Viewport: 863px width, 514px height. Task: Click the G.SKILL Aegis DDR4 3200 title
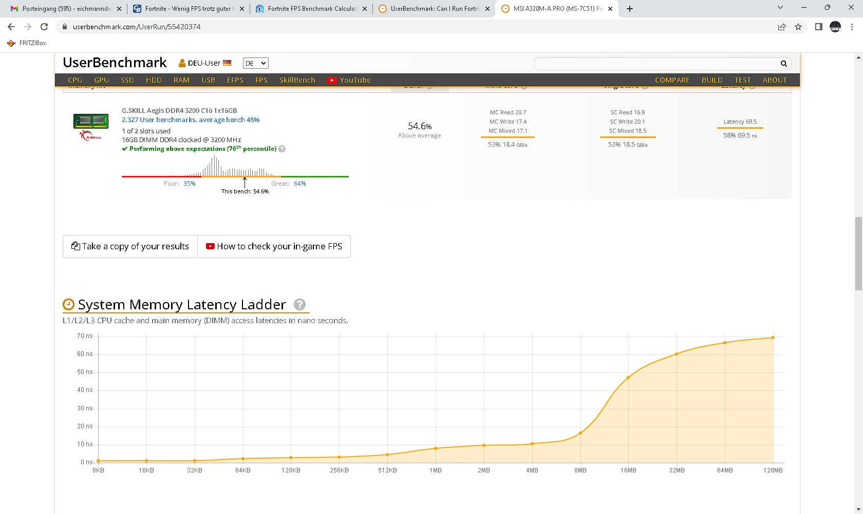point(179,110)
